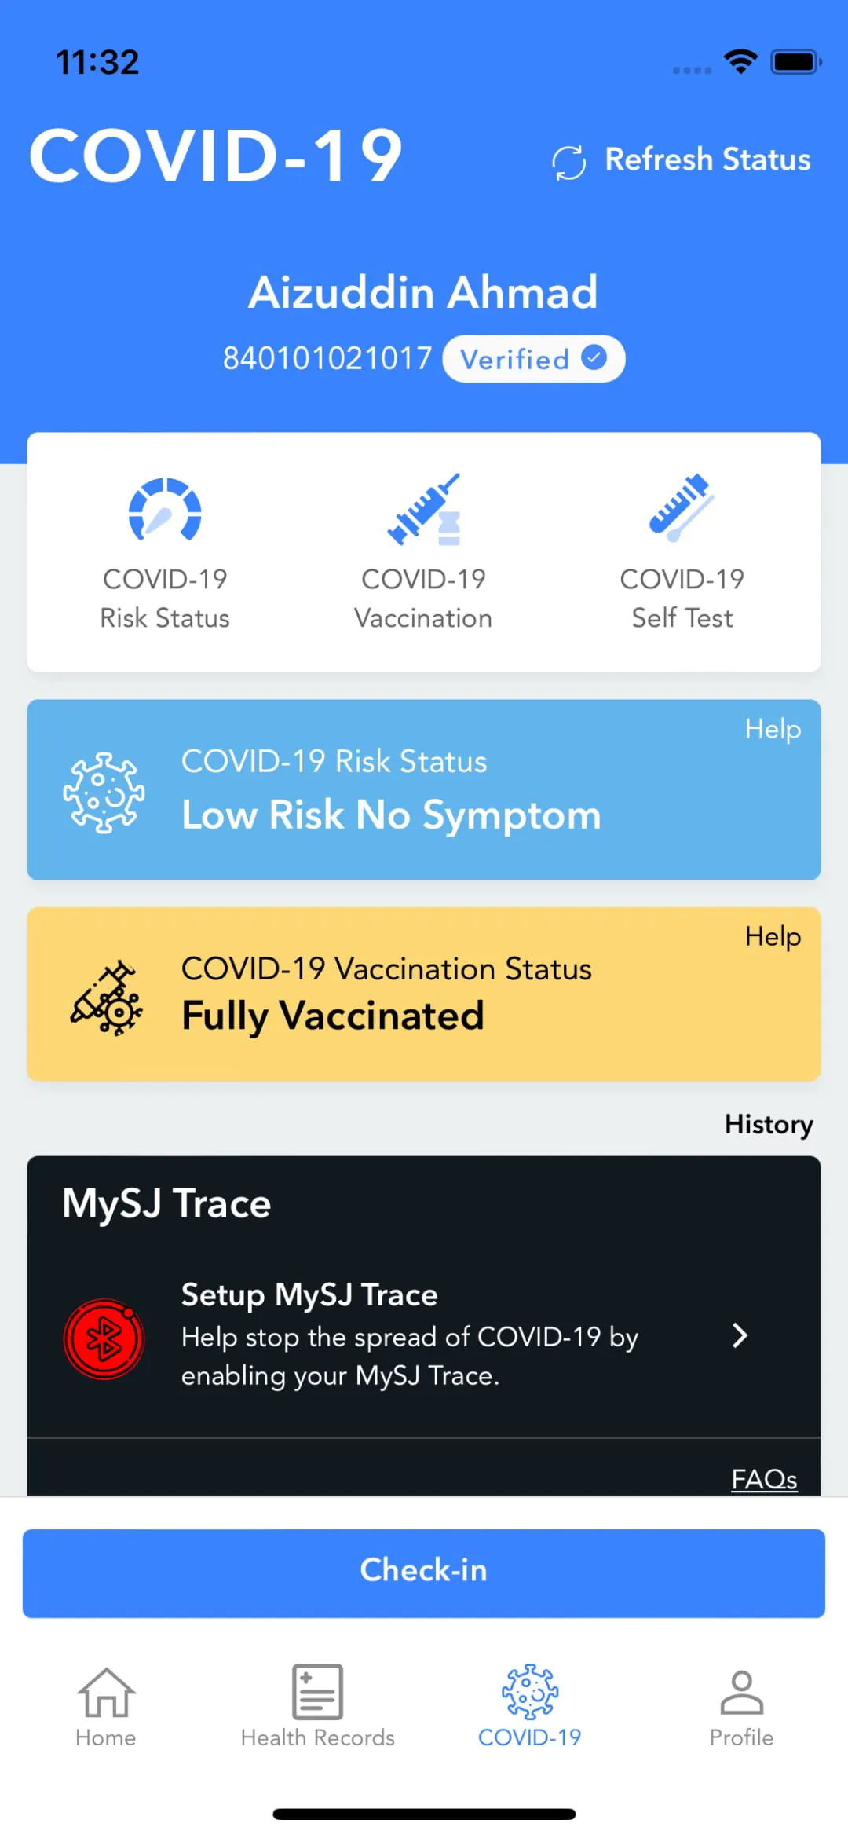This screenshot has width=848, height=1838.
Task: Select the COVID-19 bottom tab
Action: coord(530,1704)
